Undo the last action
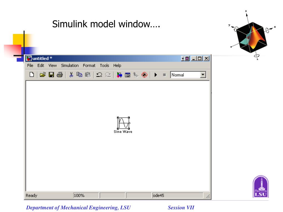The height and width of the screenshot is (212, 283). pos(99,75)
